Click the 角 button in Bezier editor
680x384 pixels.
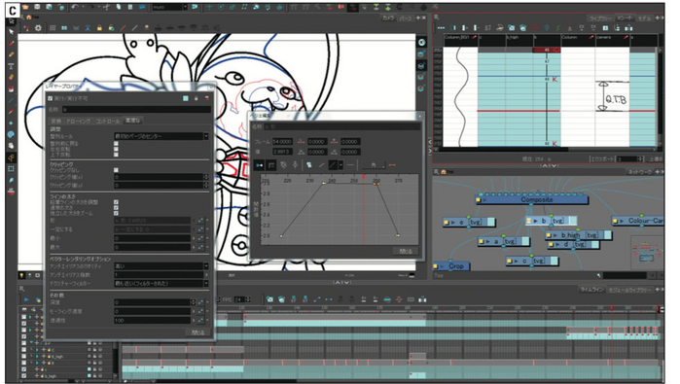point(374,165)
